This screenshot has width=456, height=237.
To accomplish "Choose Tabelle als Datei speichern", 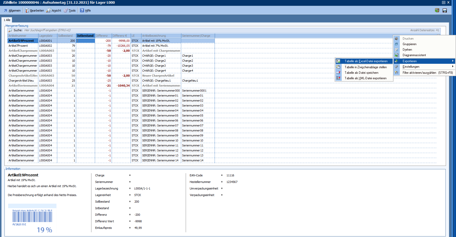I will click(x=361, y=73).
